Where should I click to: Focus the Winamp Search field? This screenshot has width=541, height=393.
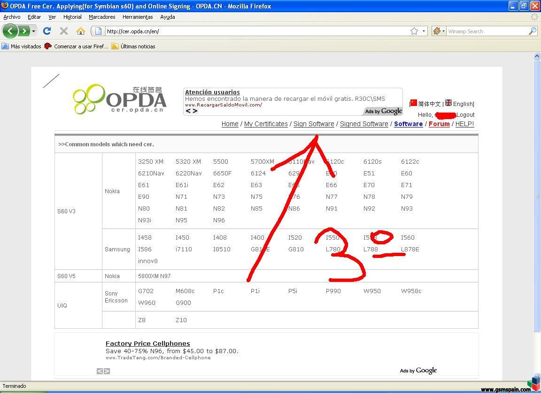point(487,31)
